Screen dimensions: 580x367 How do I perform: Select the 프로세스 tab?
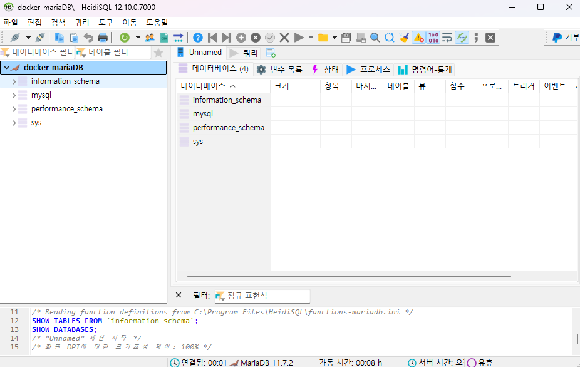click(368, 70)
